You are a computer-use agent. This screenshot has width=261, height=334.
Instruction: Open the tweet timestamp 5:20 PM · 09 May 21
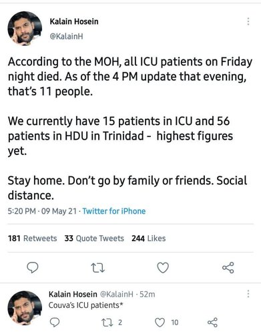coord(42,211)
